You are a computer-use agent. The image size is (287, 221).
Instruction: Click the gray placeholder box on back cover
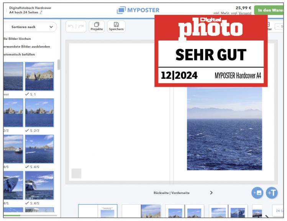(x=76, y=173)
